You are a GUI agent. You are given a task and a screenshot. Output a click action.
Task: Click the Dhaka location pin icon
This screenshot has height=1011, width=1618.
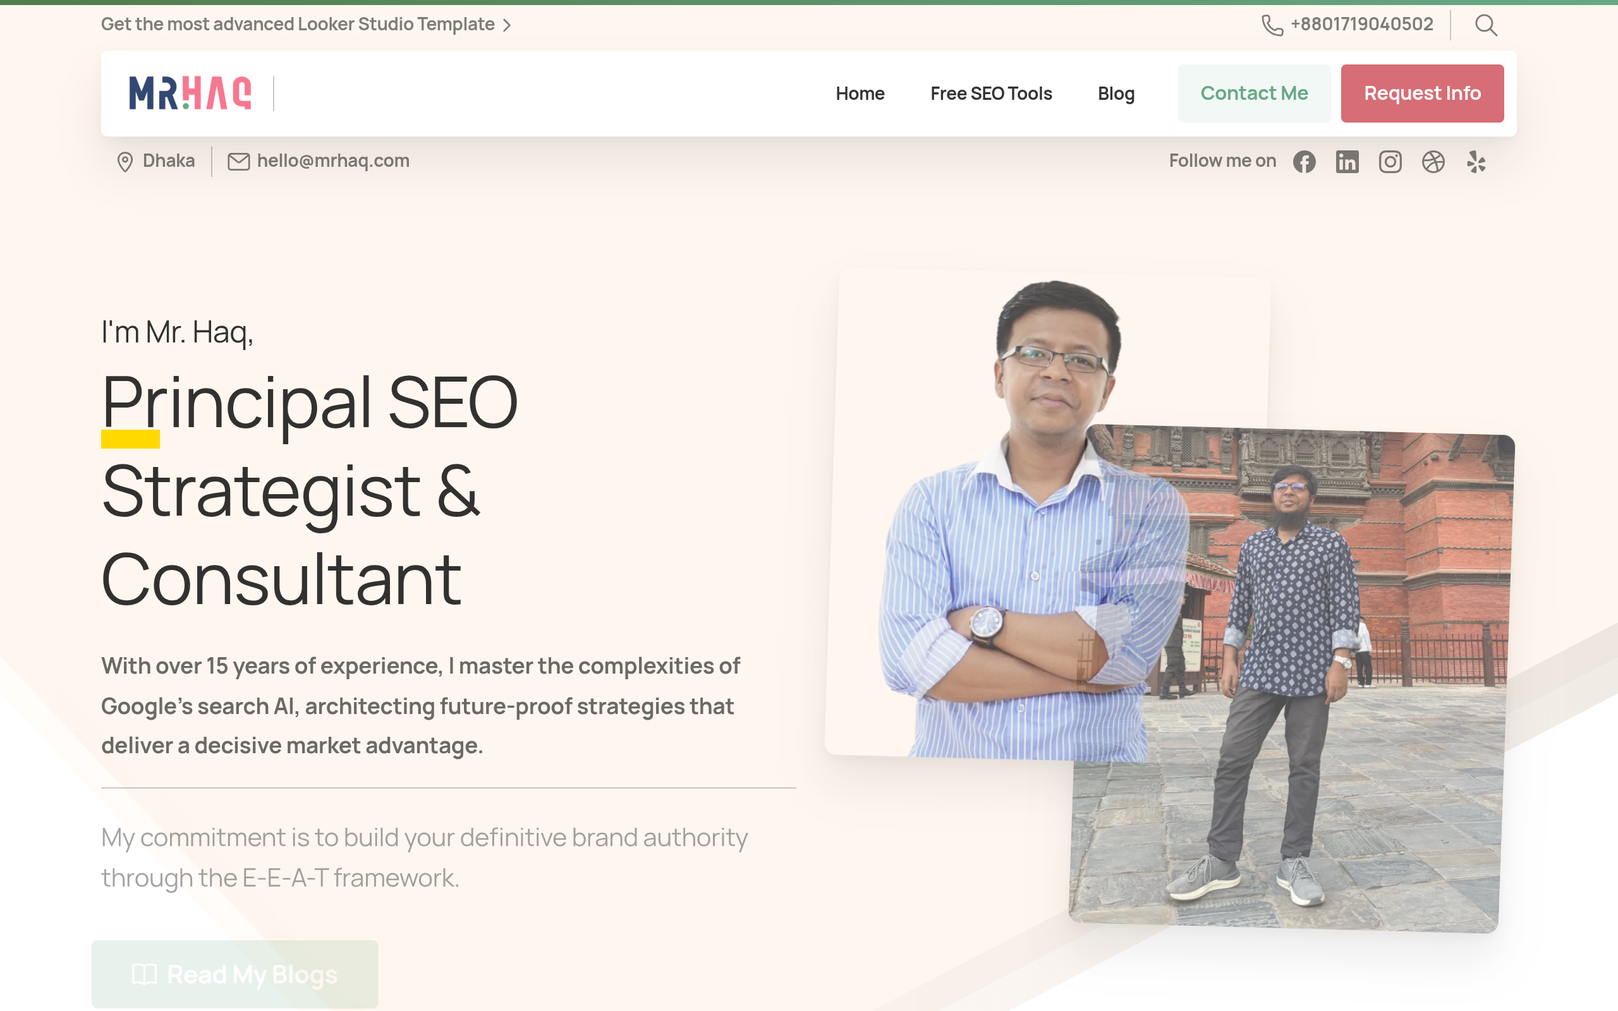pos(125,162)
